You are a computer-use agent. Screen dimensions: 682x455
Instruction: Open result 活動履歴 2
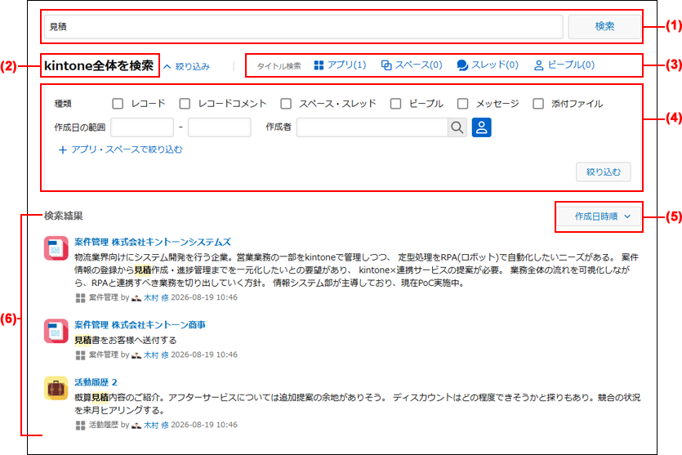(x=96, y=382)
